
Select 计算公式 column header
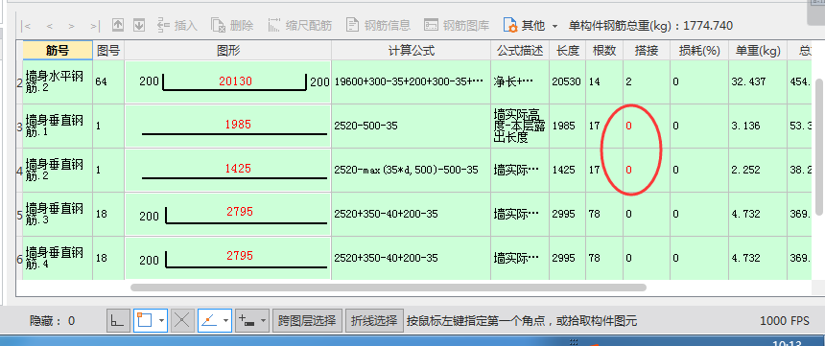(411, 51)
